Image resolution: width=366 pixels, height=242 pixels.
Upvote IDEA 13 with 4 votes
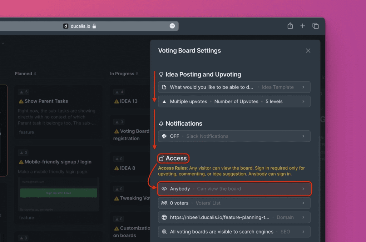(x=119, y=92)
